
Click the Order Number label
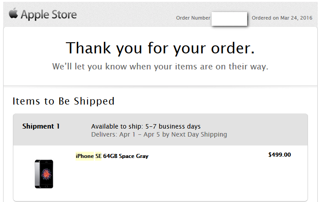coord(193,18)
